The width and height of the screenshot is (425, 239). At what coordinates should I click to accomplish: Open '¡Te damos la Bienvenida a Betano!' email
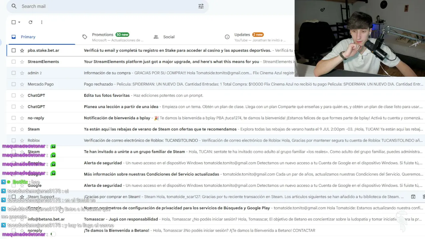(x=117, y=231)
